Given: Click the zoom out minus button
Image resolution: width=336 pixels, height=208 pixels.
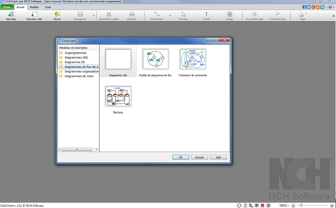Looking at the screenshot, I should coord(293,206).
